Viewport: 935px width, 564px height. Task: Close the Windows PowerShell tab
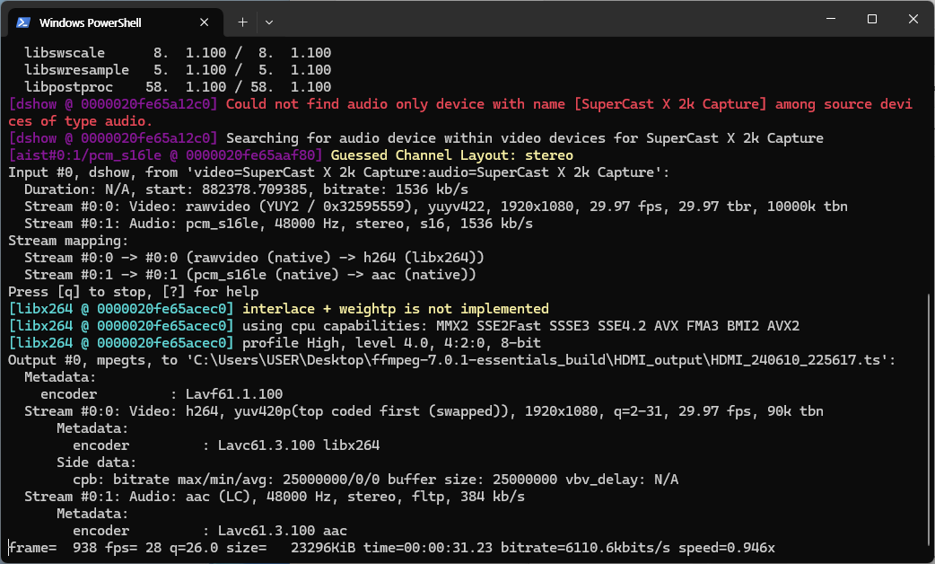point(204,22)
